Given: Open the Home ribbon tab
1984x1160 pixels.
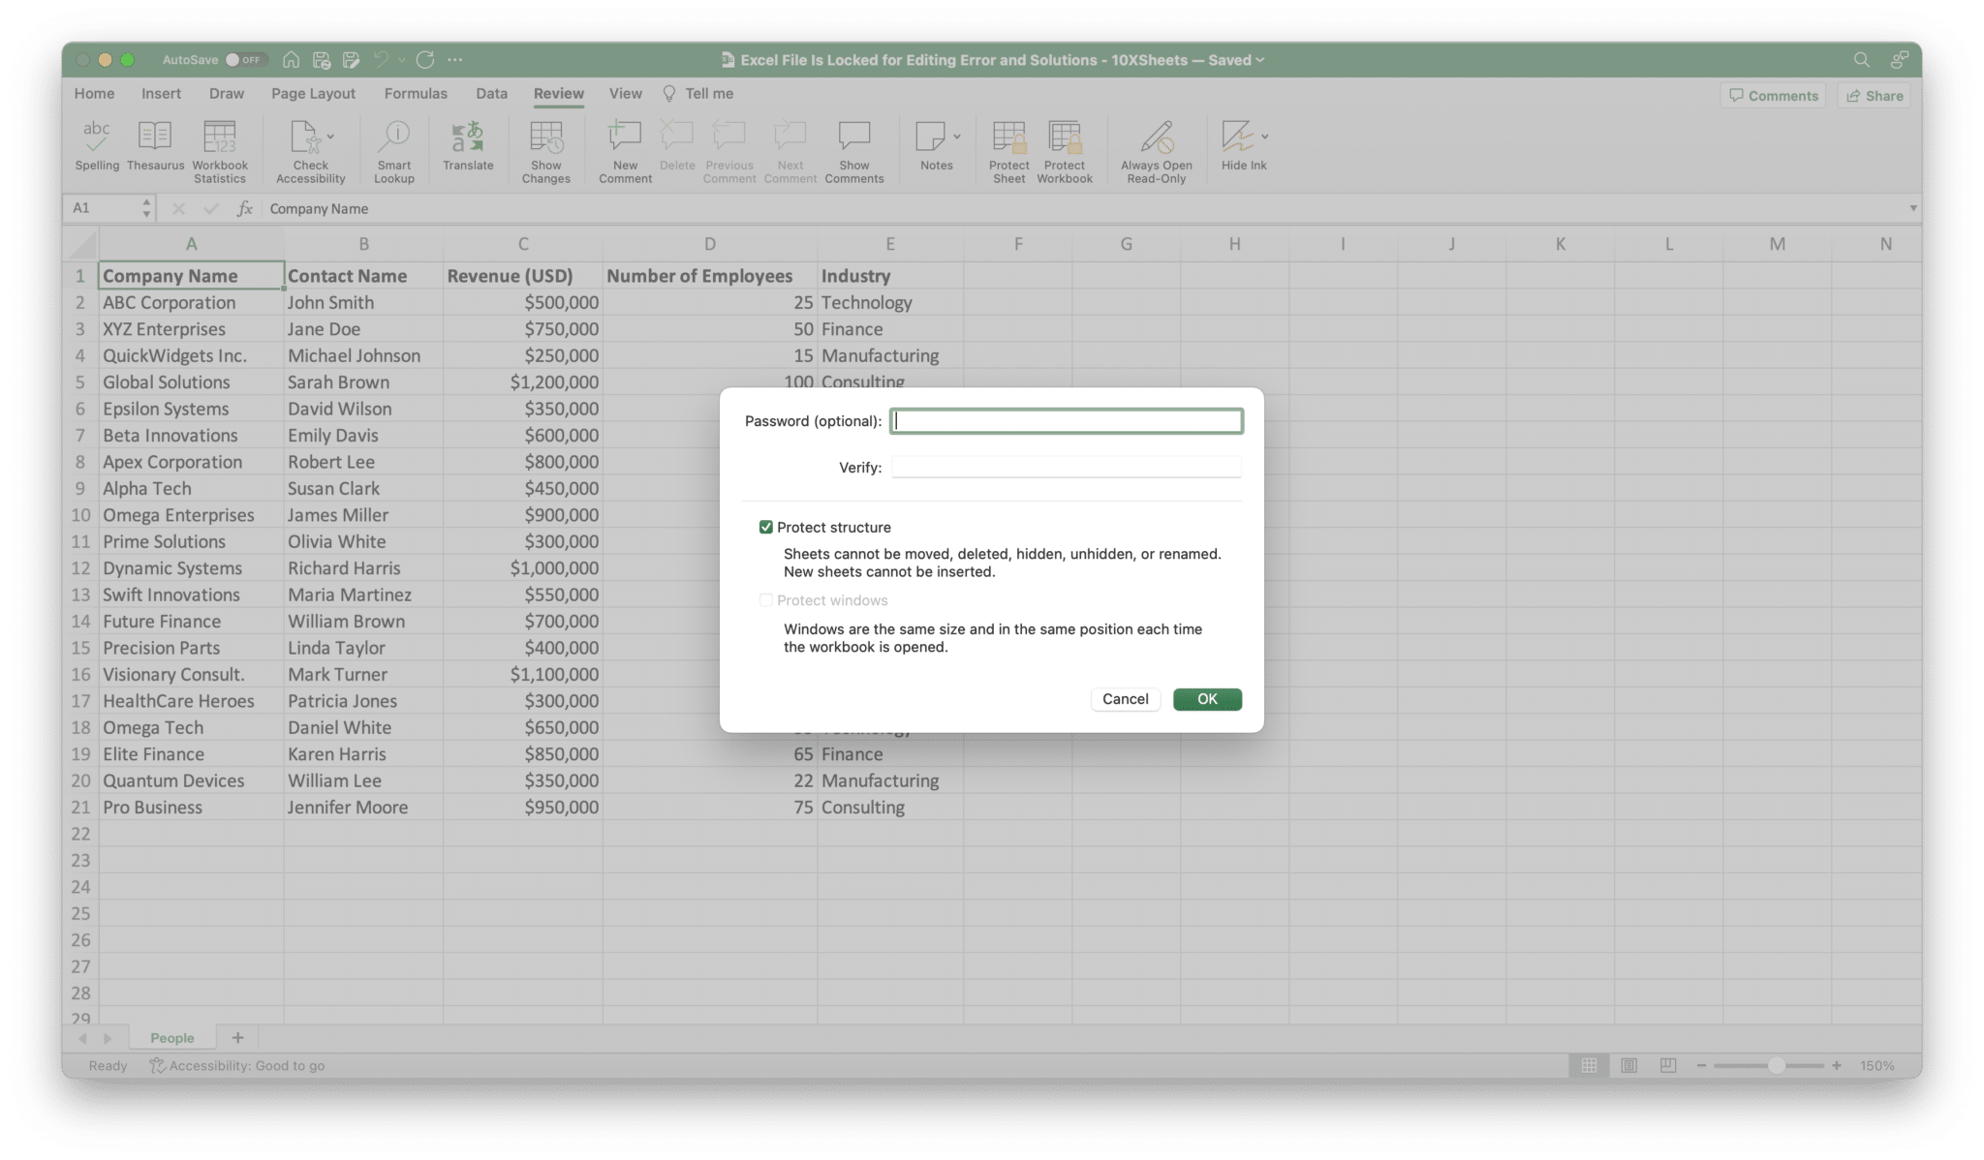Looking at the screenshot, I should click(x=94, y=94).
